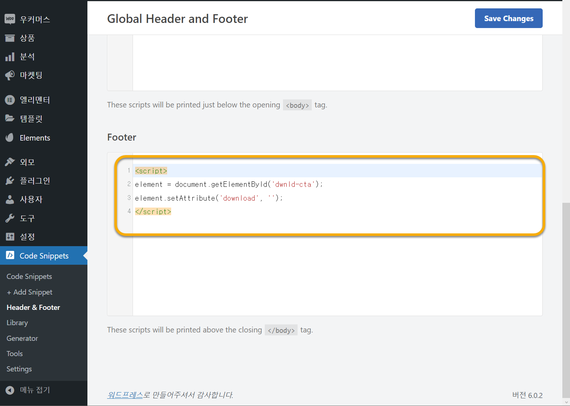Click the closing </script> tag line

[x=153, y=212]
